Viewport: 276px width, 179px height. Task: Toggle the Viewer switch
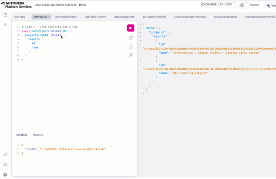[244, 5]
